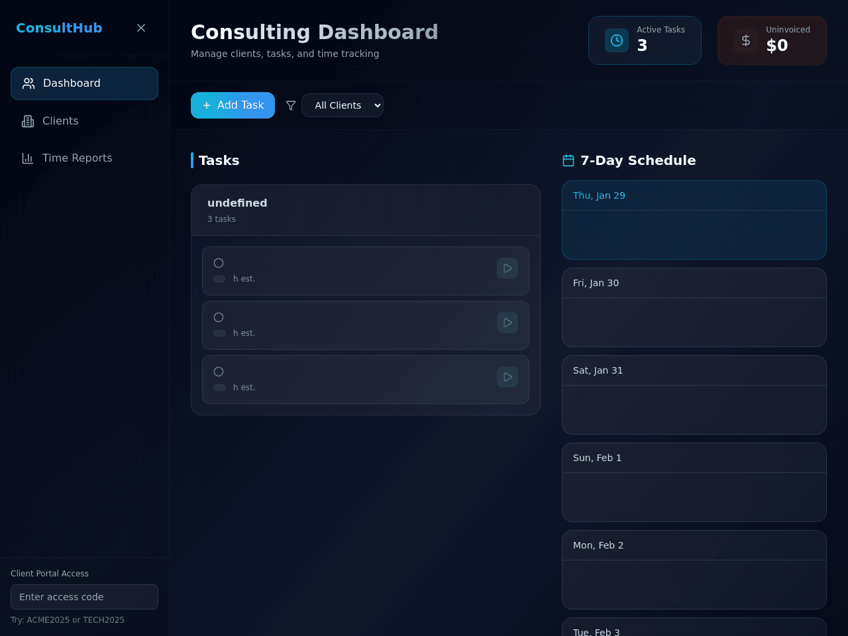
Task: Click the 'Try: ACME2025 or TECH2025' hint
Action: pyautogui.click(x=68, y=620)
